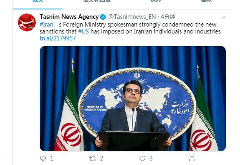Retweet the Tasnim News Agency post
This screenshot has height=165, width=240.
coord(92,158)
